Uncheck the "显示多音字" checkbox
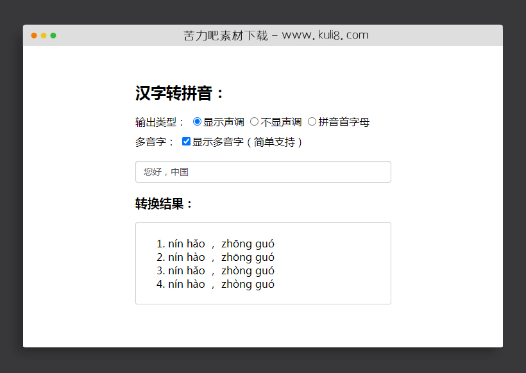Screen dimensions: 526x373 point(185,141)
